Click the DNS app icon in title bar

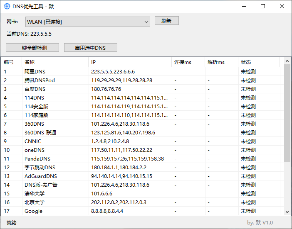7,6
